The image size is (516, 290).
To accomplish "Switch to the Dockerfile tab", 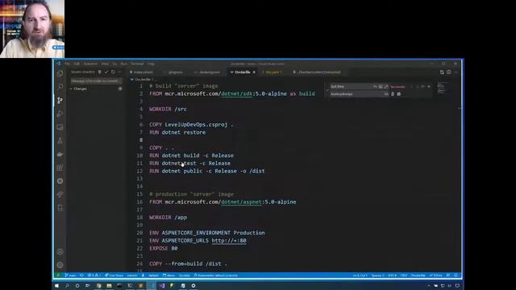I will (x=243, y=72).
